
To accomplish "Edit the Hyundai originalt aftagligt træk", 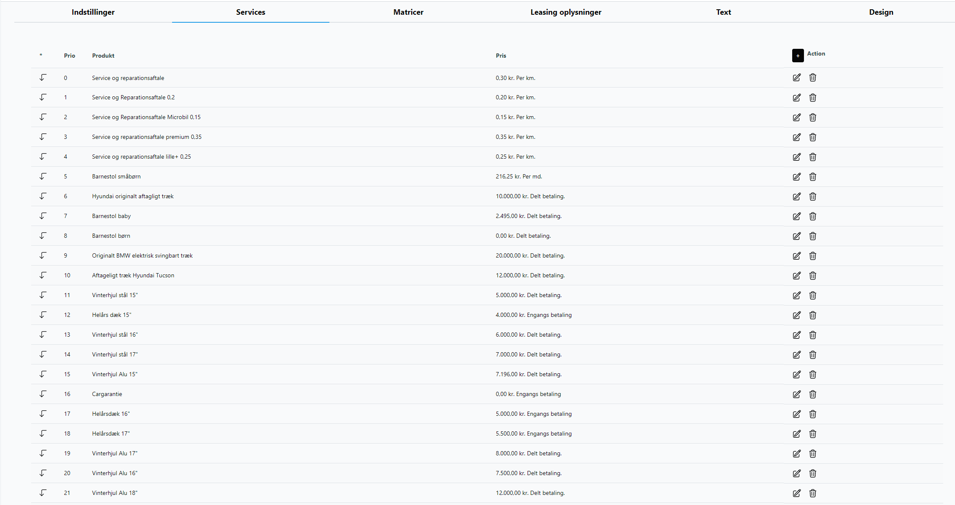I will pos(797,197).
